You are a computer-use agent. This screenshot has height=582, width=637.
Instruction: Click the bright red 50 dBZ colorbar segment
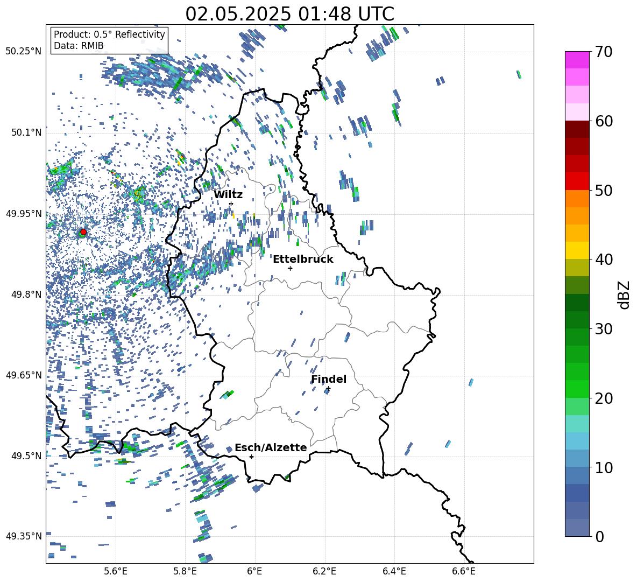(577, 181)
